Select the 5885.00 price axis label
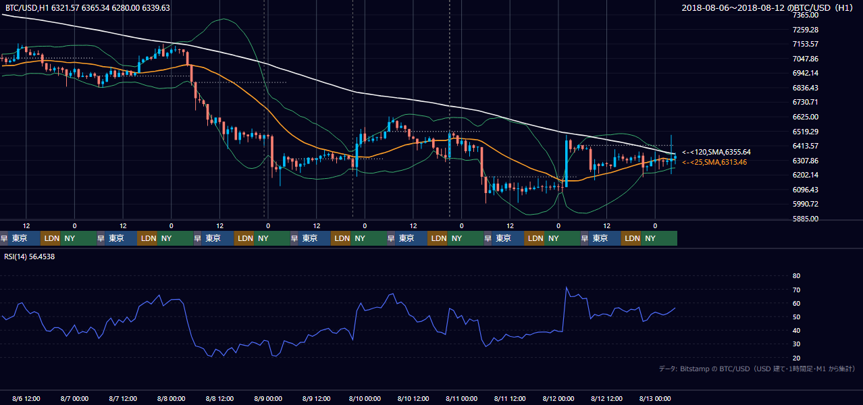Viewport: 863px width, 405px height. click(x=805, y=219)
